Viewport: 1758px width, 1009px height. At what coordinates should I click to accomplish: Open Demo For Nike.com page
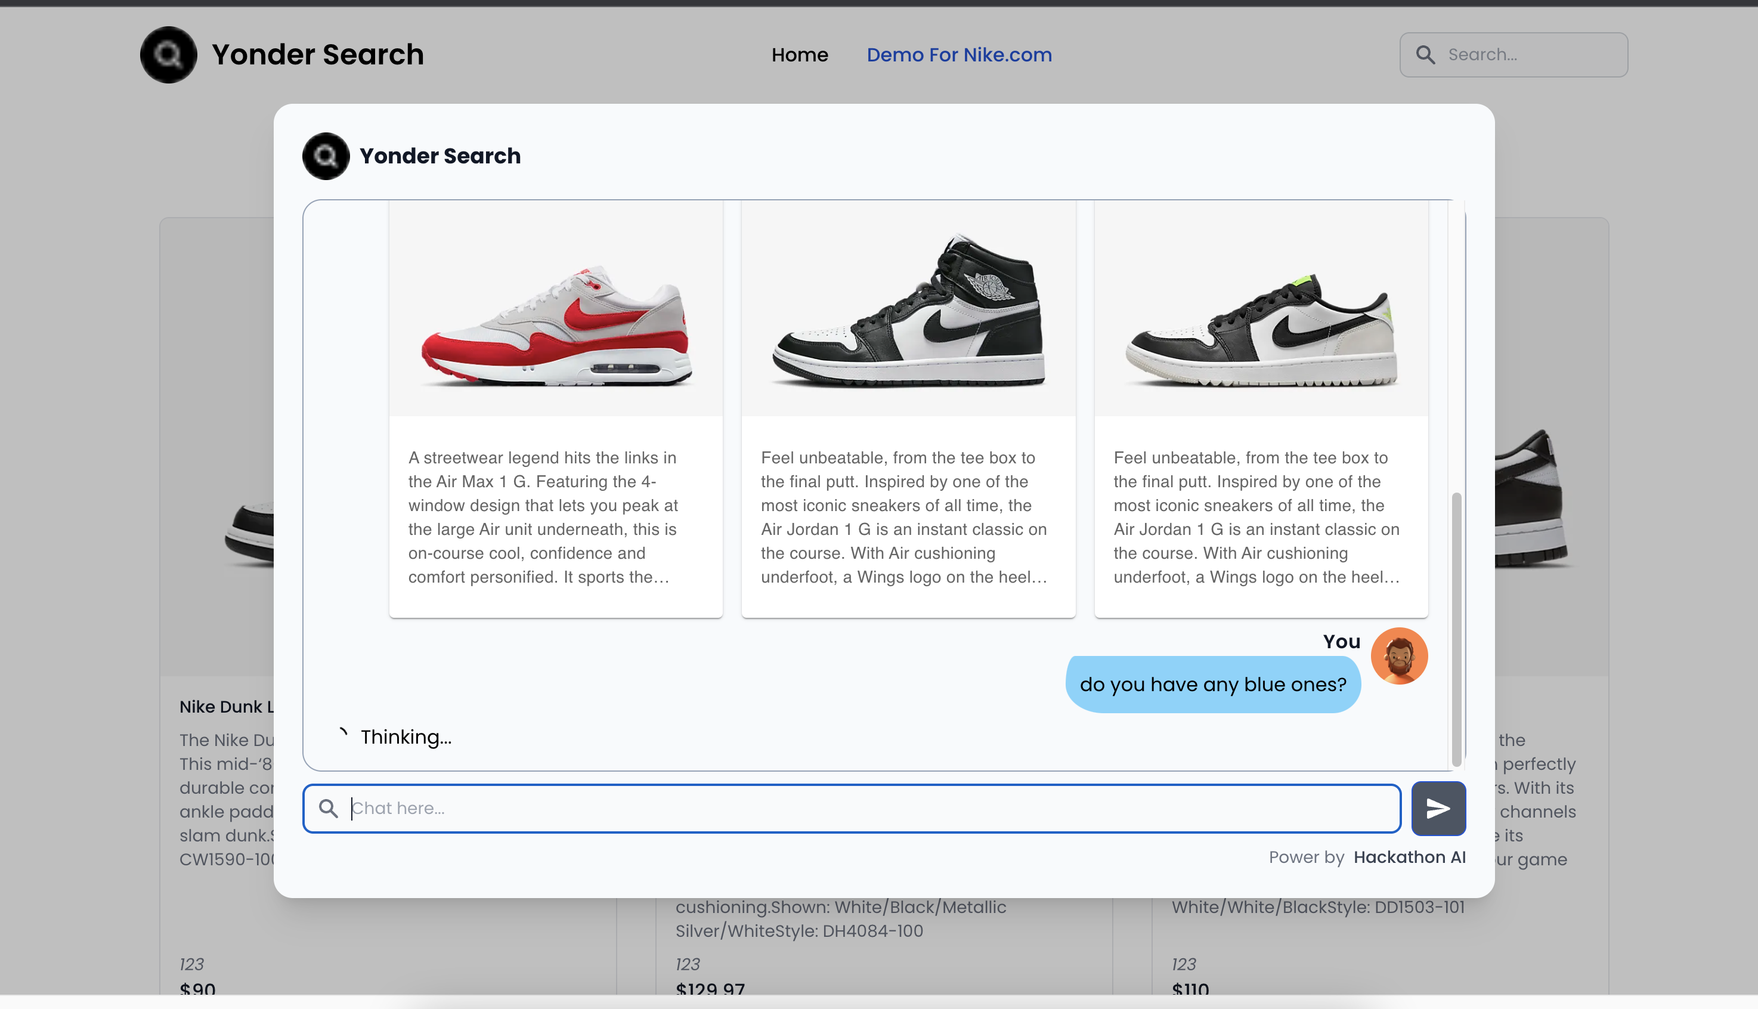point(958,55)
